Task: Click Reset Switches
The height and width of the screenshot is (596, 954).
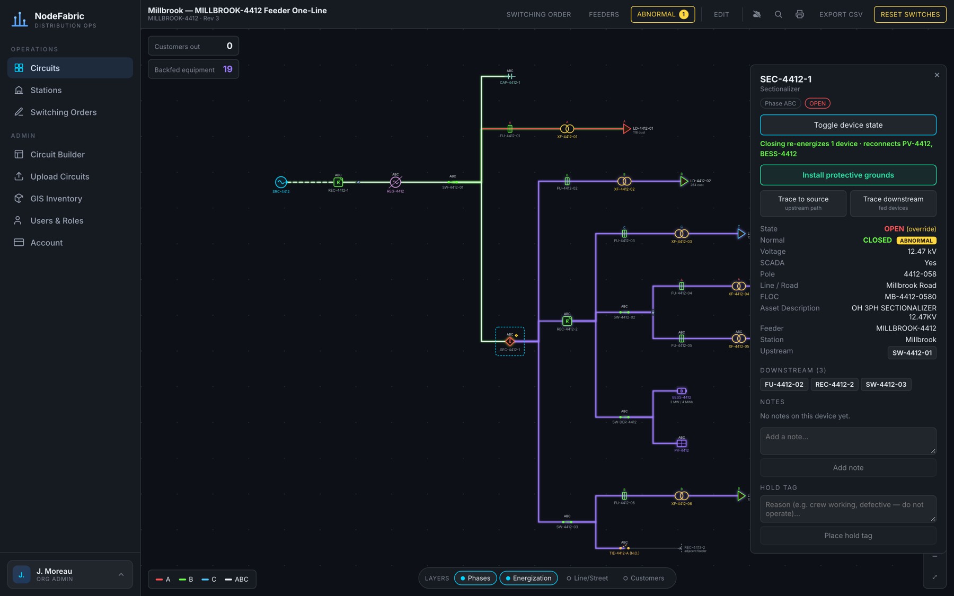Action: 910,14
